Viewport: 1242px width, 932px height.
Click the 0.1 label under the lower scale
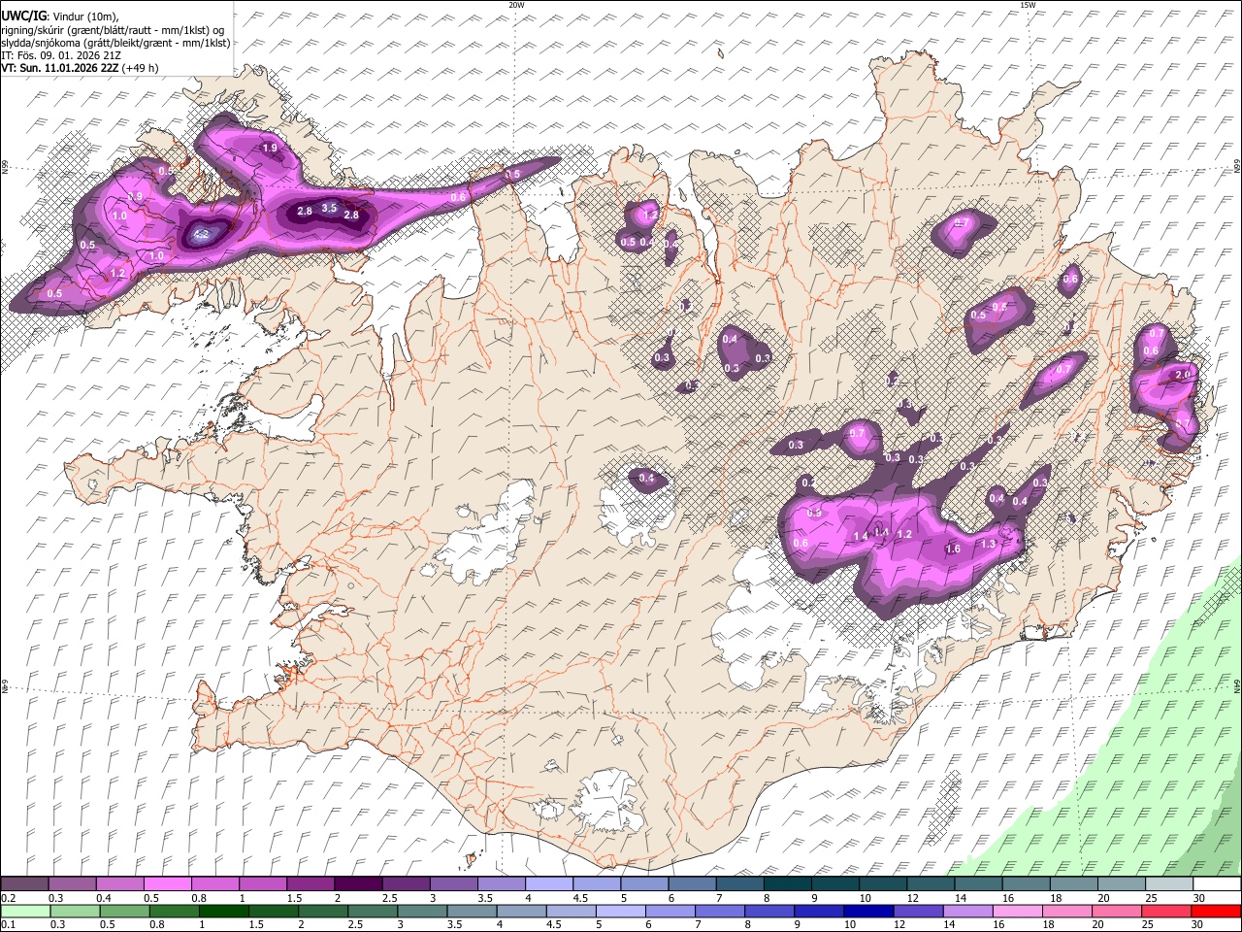click(8, 924)
